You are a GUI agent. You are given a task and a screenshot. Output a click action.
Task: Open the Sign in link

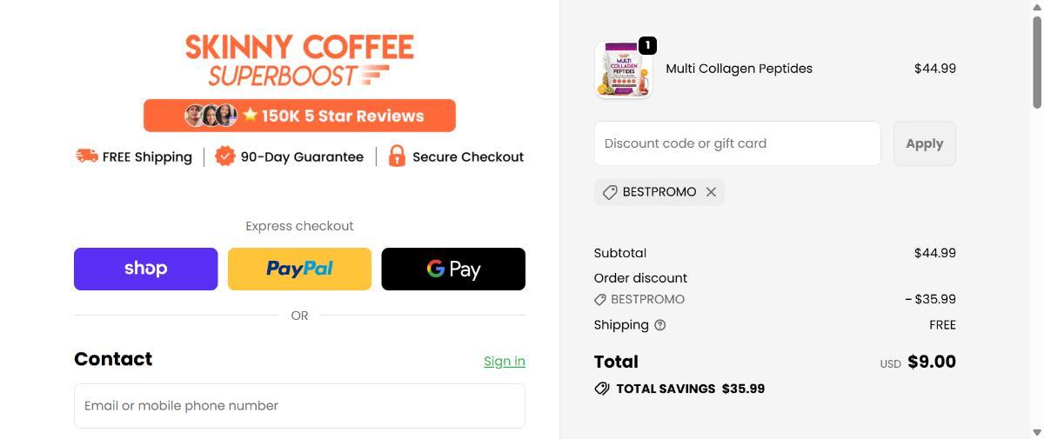pyautogui.click(x=505, y=362)
